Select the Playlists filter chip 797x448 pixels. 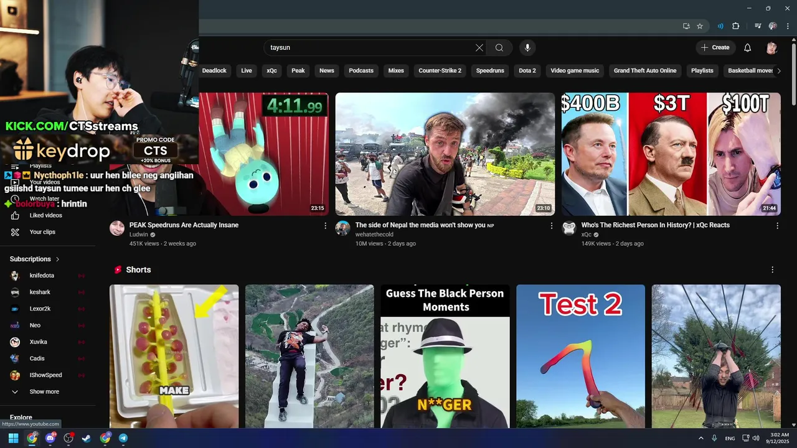702,70
